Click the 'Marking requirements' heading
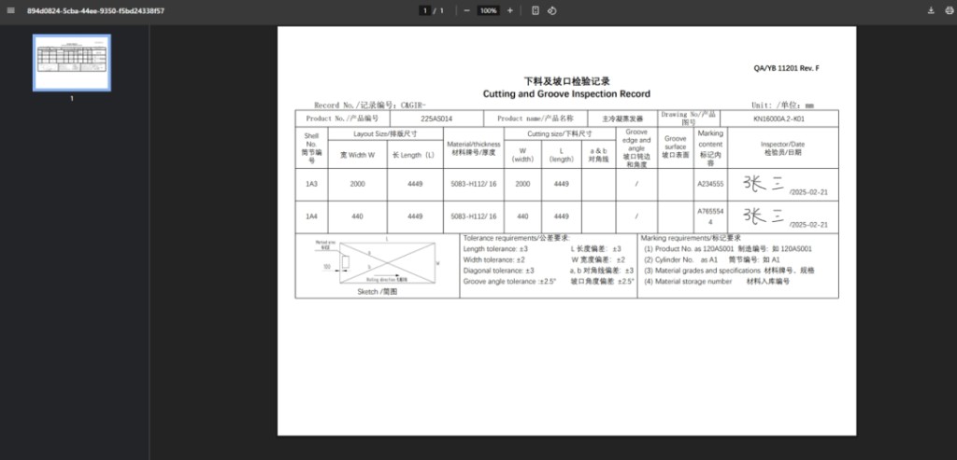Viewport: 957px width, 460px height. tap(691, 238)
